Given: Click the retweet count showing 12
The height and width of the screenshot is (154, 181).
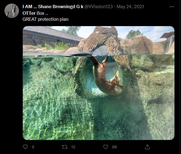Looking at the screenshot, I should pyautogui.click(x=73, y=147).
